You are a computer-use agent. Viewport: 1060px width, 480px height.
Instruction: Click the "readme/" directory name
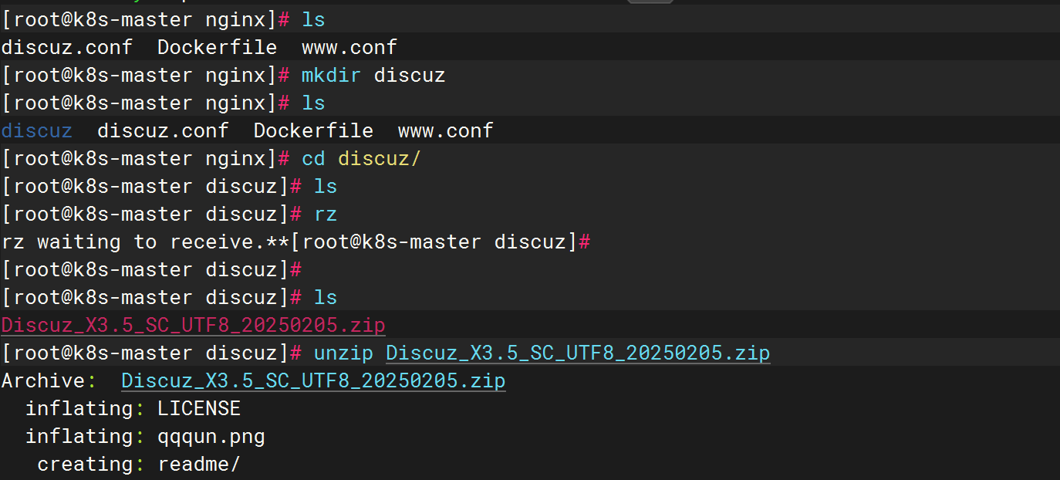click(x=199, y=464)
